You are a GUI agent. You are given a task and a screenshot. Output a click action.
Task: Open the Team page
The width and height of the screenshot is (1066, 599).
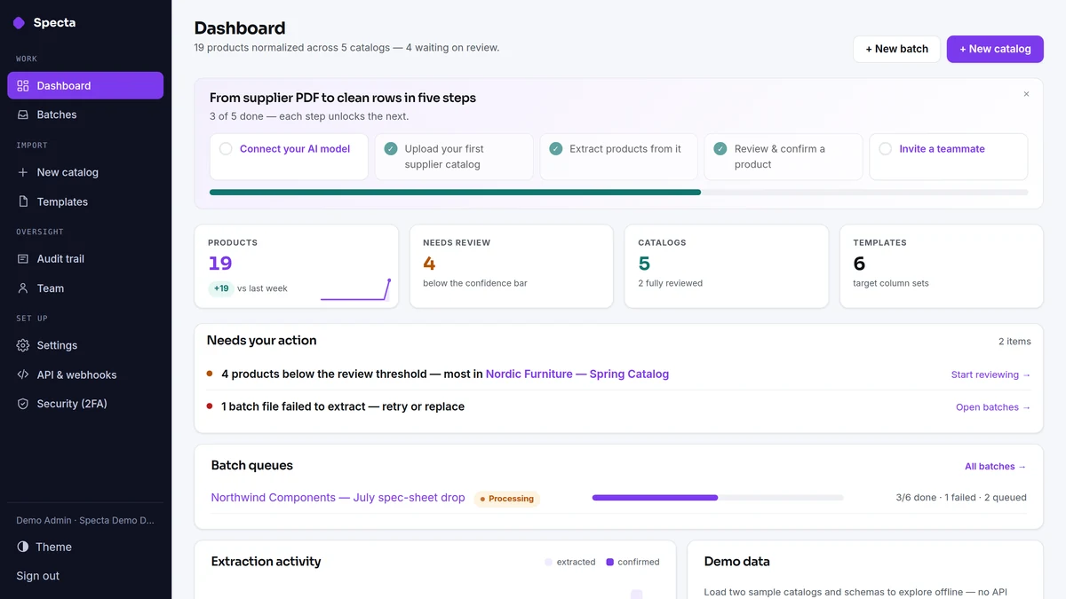(85, 288)
